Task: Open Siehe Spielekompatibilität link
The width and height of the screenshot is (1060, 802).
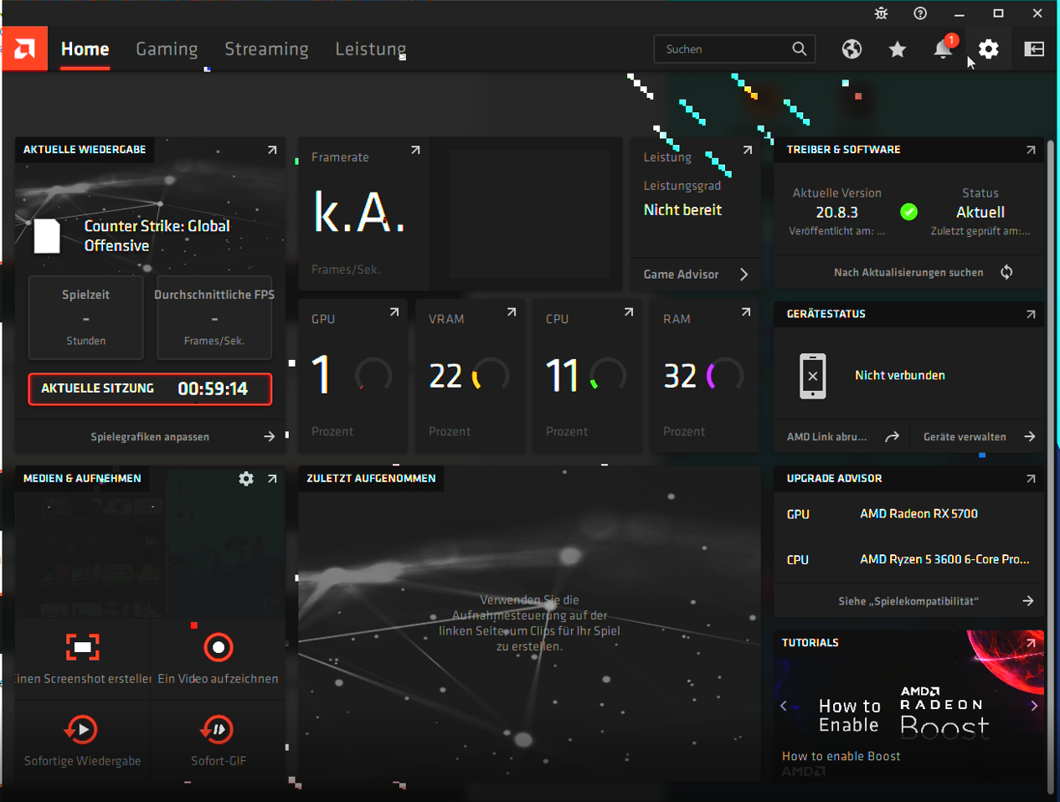Action: 908,601
